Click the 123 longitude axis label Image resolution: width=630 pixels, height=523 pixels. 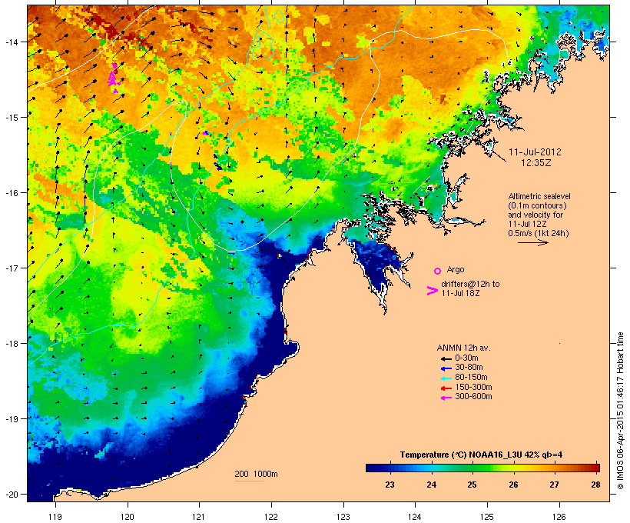point(343,517)
